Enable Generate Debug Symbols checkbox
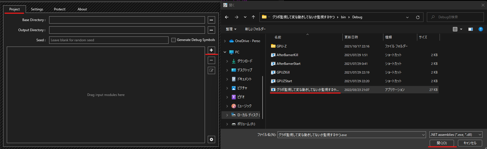 pos(174,40)
